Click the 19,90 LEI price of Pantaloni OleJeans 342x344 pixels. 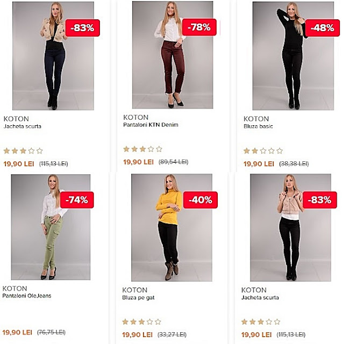pyautogui.click(x=17, y=332)
